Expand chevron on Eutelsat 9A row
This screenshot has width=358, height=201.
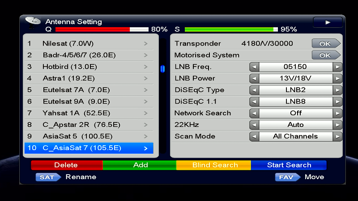point(146,102)
